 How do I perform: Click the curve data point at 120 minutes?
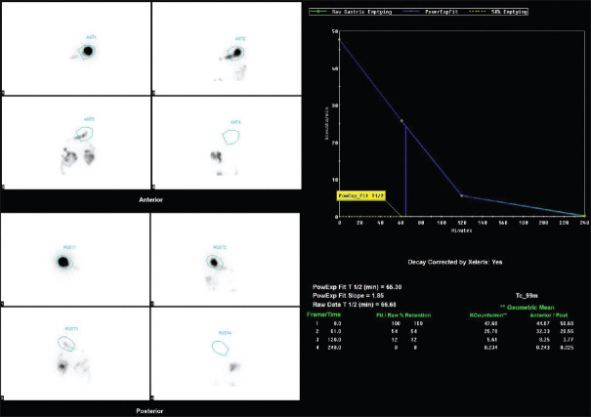coord(461,196)
